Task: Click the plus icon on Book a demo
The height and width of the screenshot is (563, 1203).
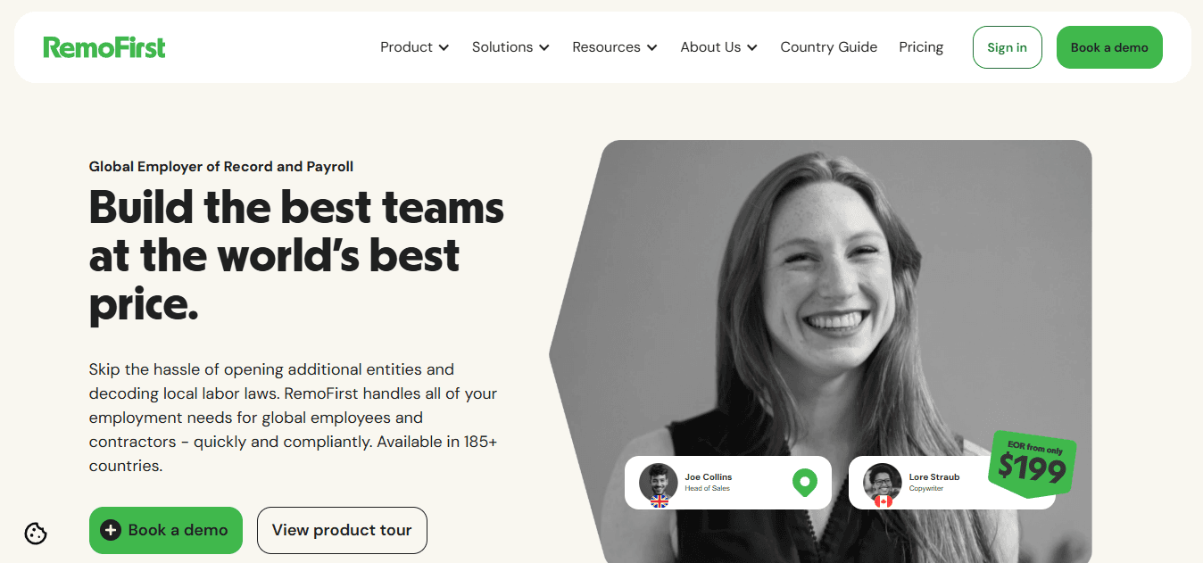Action: (111, 530)
